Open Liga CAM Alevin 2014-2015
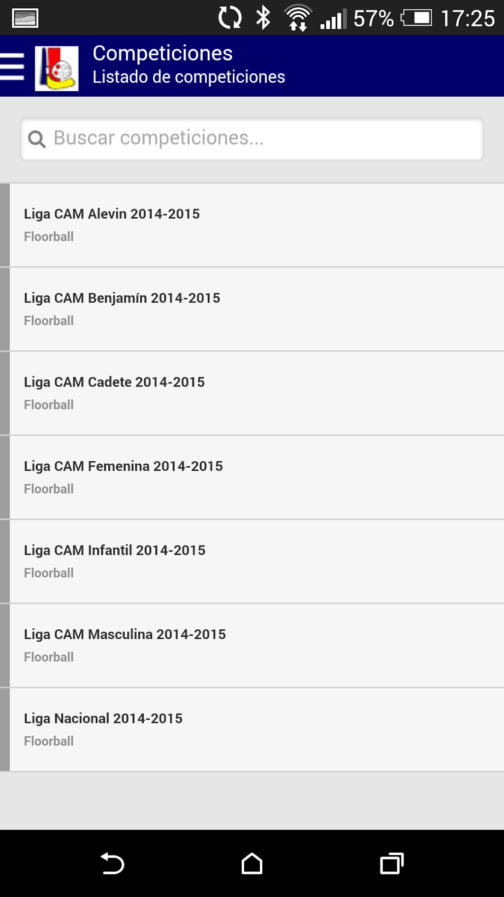Viewport: 504px width, 897px height. point(256,225)
